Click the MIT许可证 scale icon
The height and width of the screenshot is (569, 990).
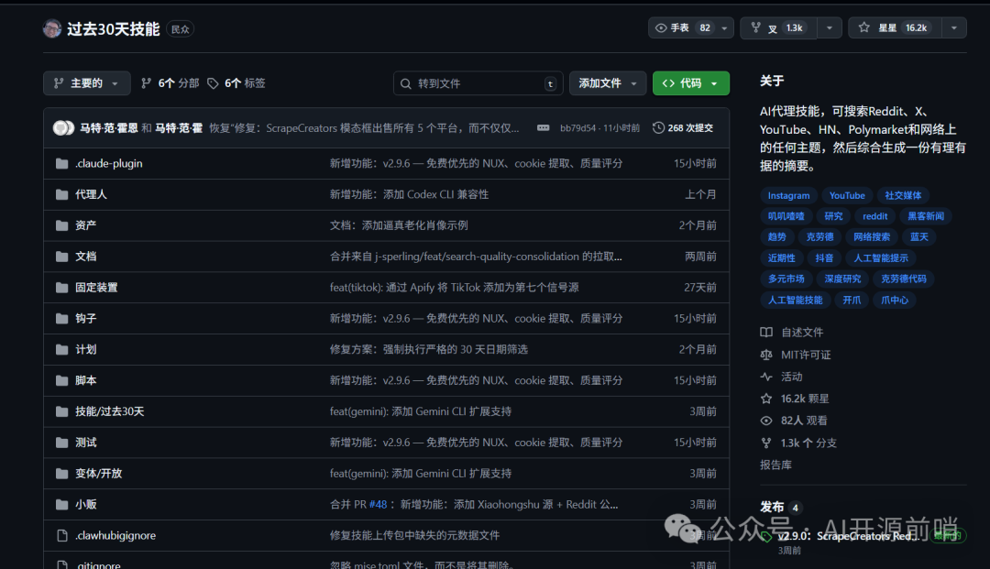point(766,355)
